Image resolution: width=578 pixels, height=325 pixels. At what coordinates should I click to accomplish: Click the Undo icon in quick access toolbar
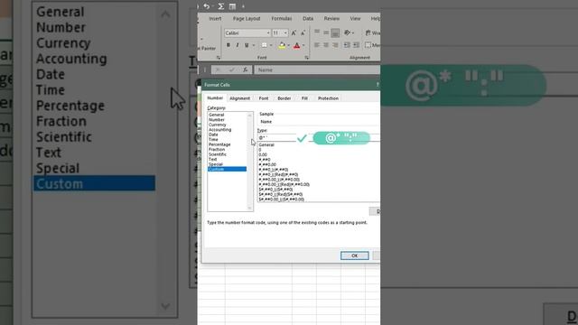click(207, 6)
